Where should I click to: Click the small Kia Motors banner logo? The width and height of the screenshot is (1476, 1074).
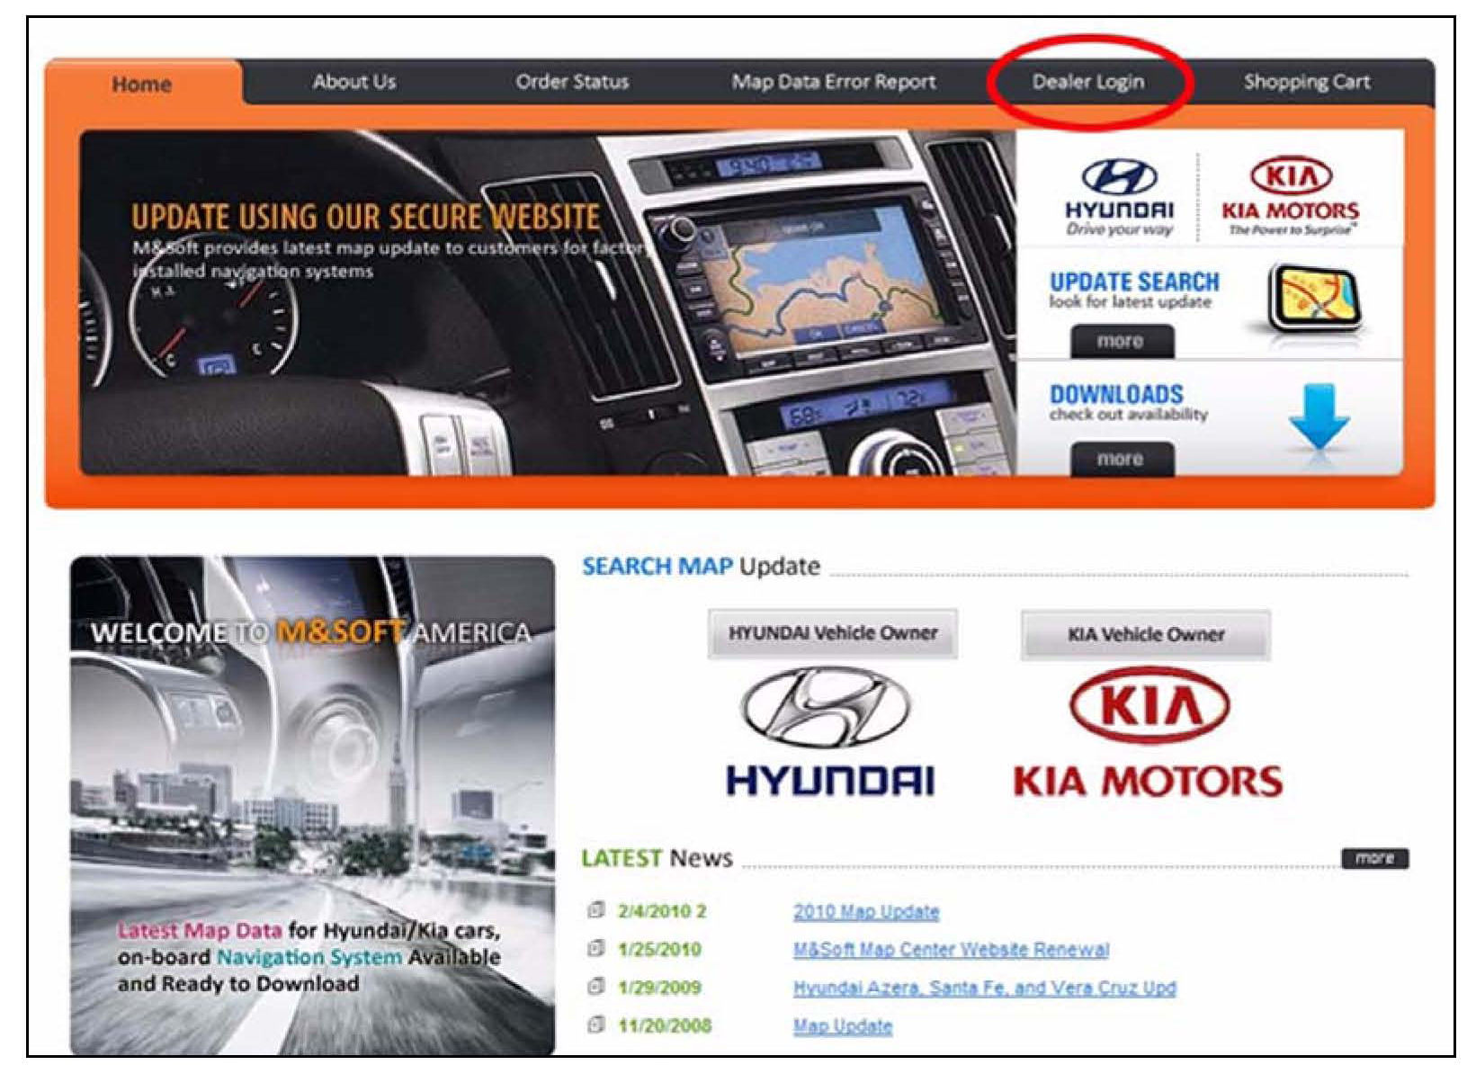(1290, 196)
